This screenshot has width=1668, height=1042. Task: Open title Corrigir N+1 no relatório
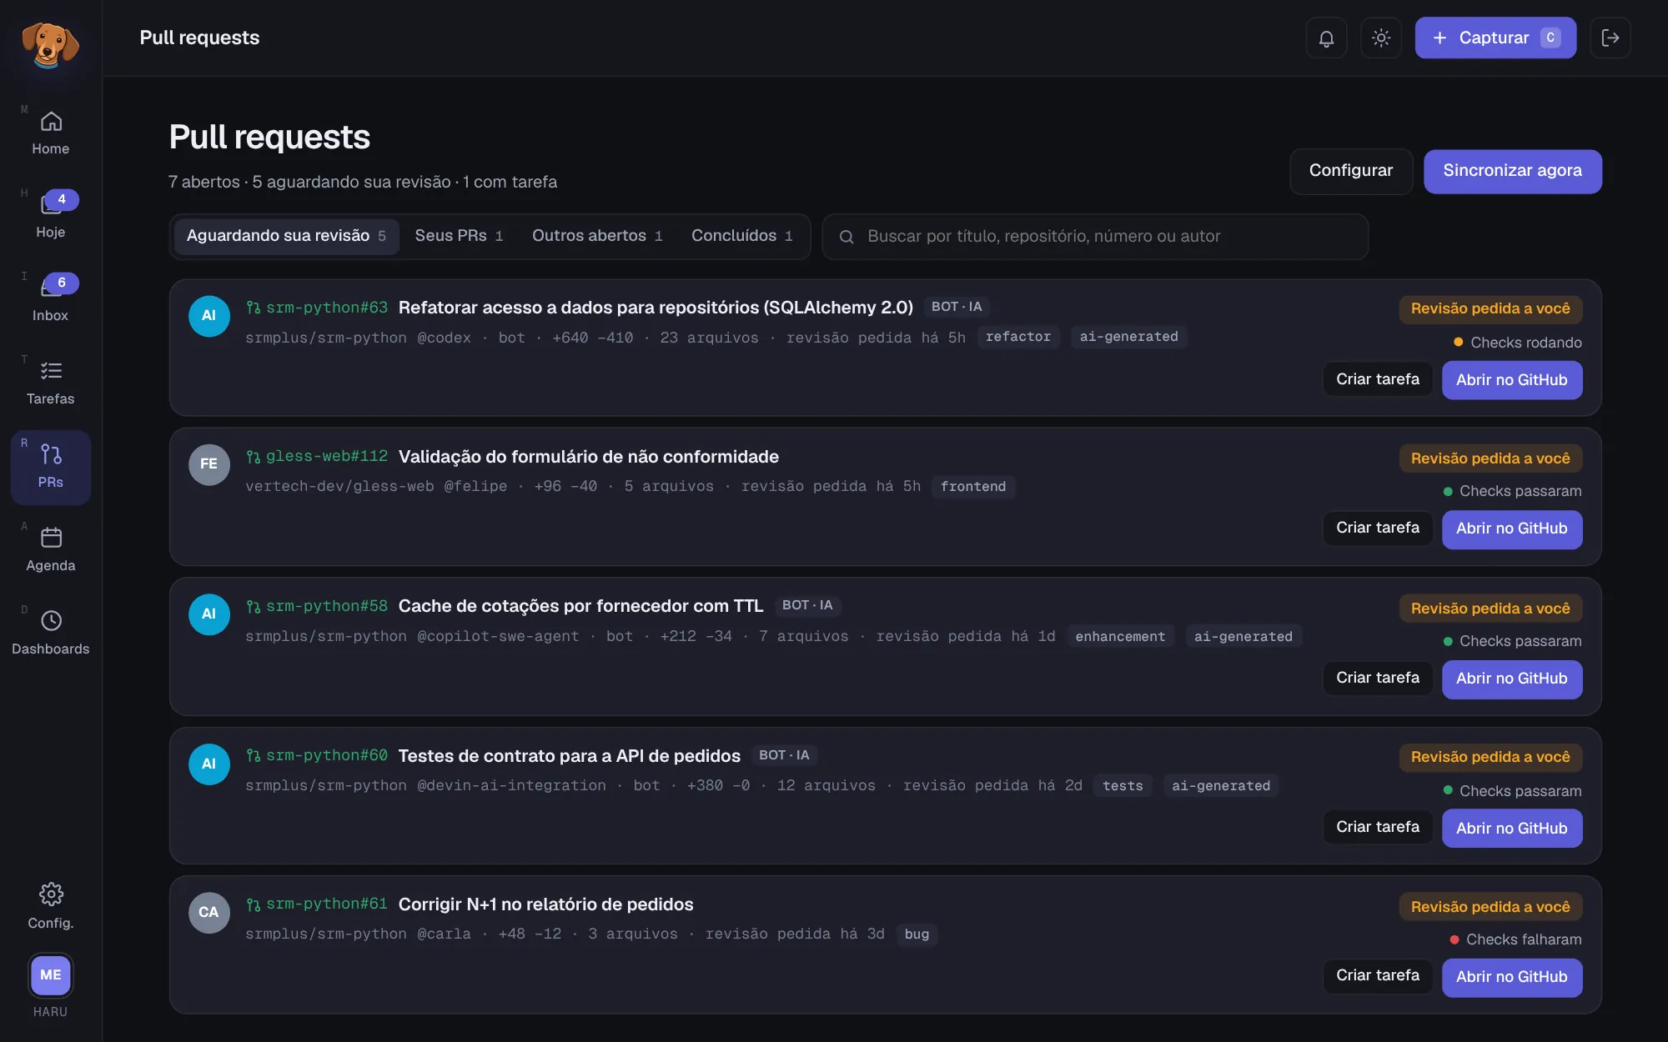tap(545, 904)
